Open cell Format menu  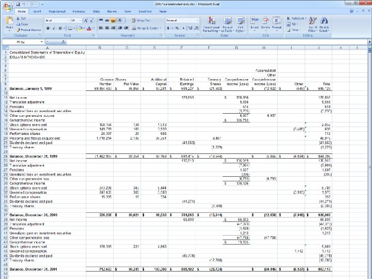276,24
